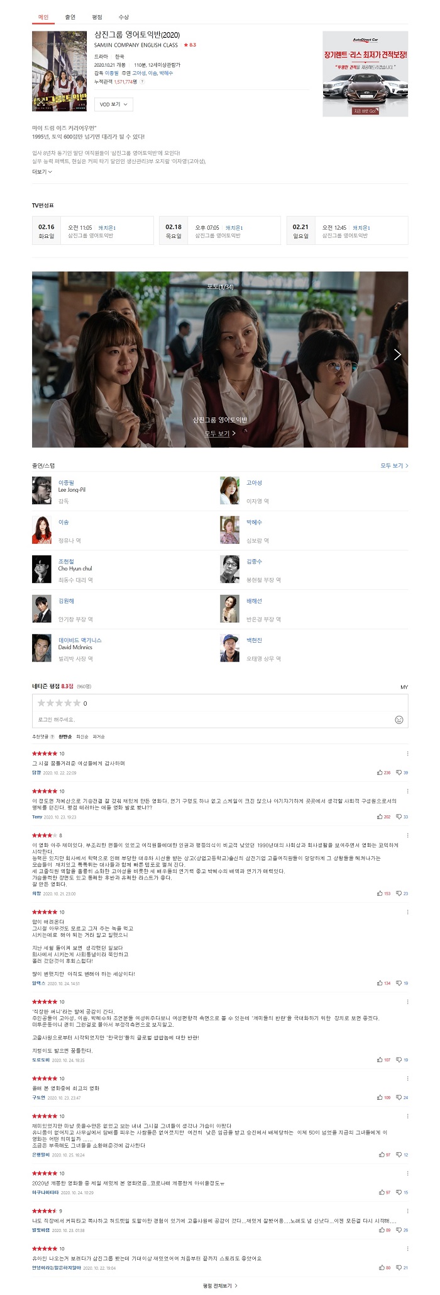
Task: Open the three-dot menu on 달쟁's review
Action: pyautogui.click(x=407, y=754)
